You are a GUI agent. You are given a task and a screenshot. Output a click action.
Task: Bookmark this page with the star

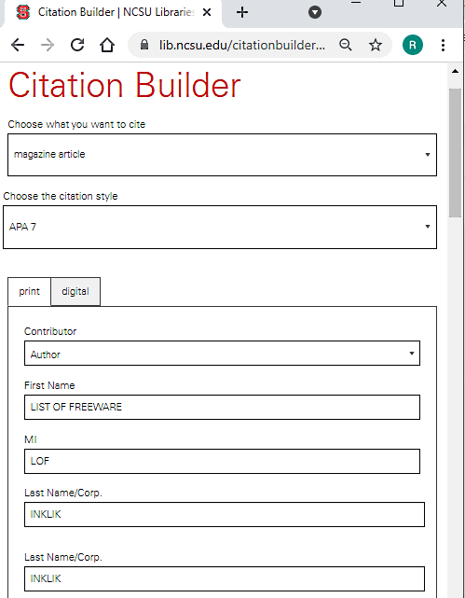(x=376, y=45)
